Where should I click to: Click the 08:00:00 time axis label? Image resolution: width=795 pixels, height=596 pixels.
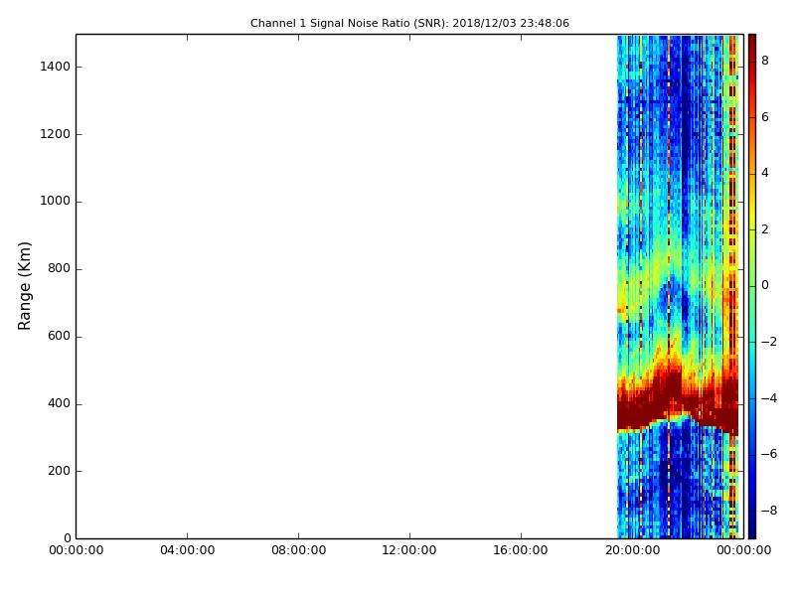pyautogui.click(x=299, y=550)
